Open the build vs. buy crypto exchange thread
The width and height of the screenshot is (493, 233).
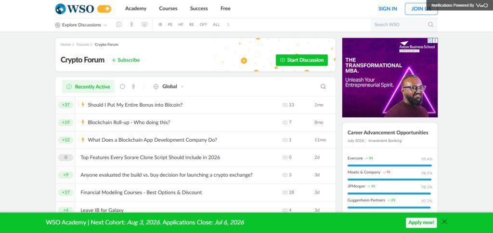(167, 175)
